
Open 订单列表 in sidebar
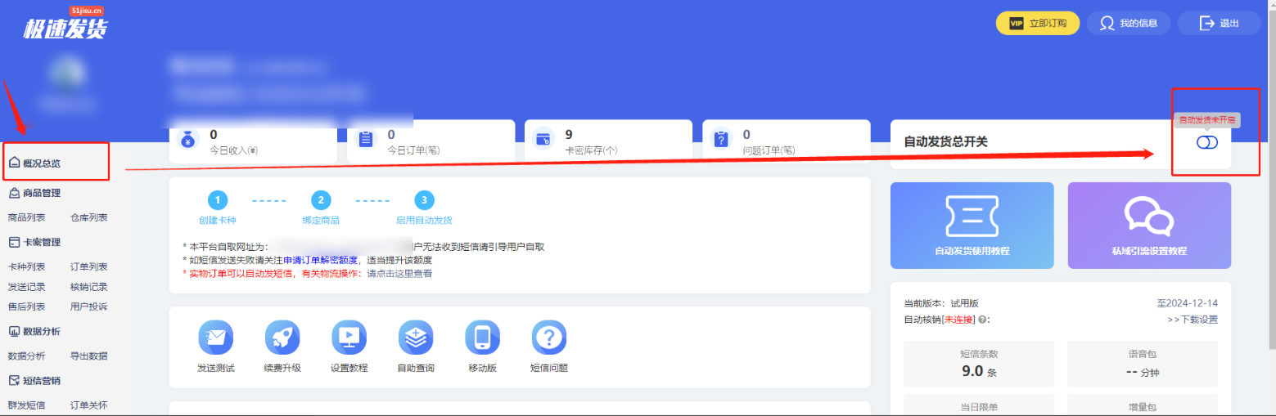pos(88,266)
